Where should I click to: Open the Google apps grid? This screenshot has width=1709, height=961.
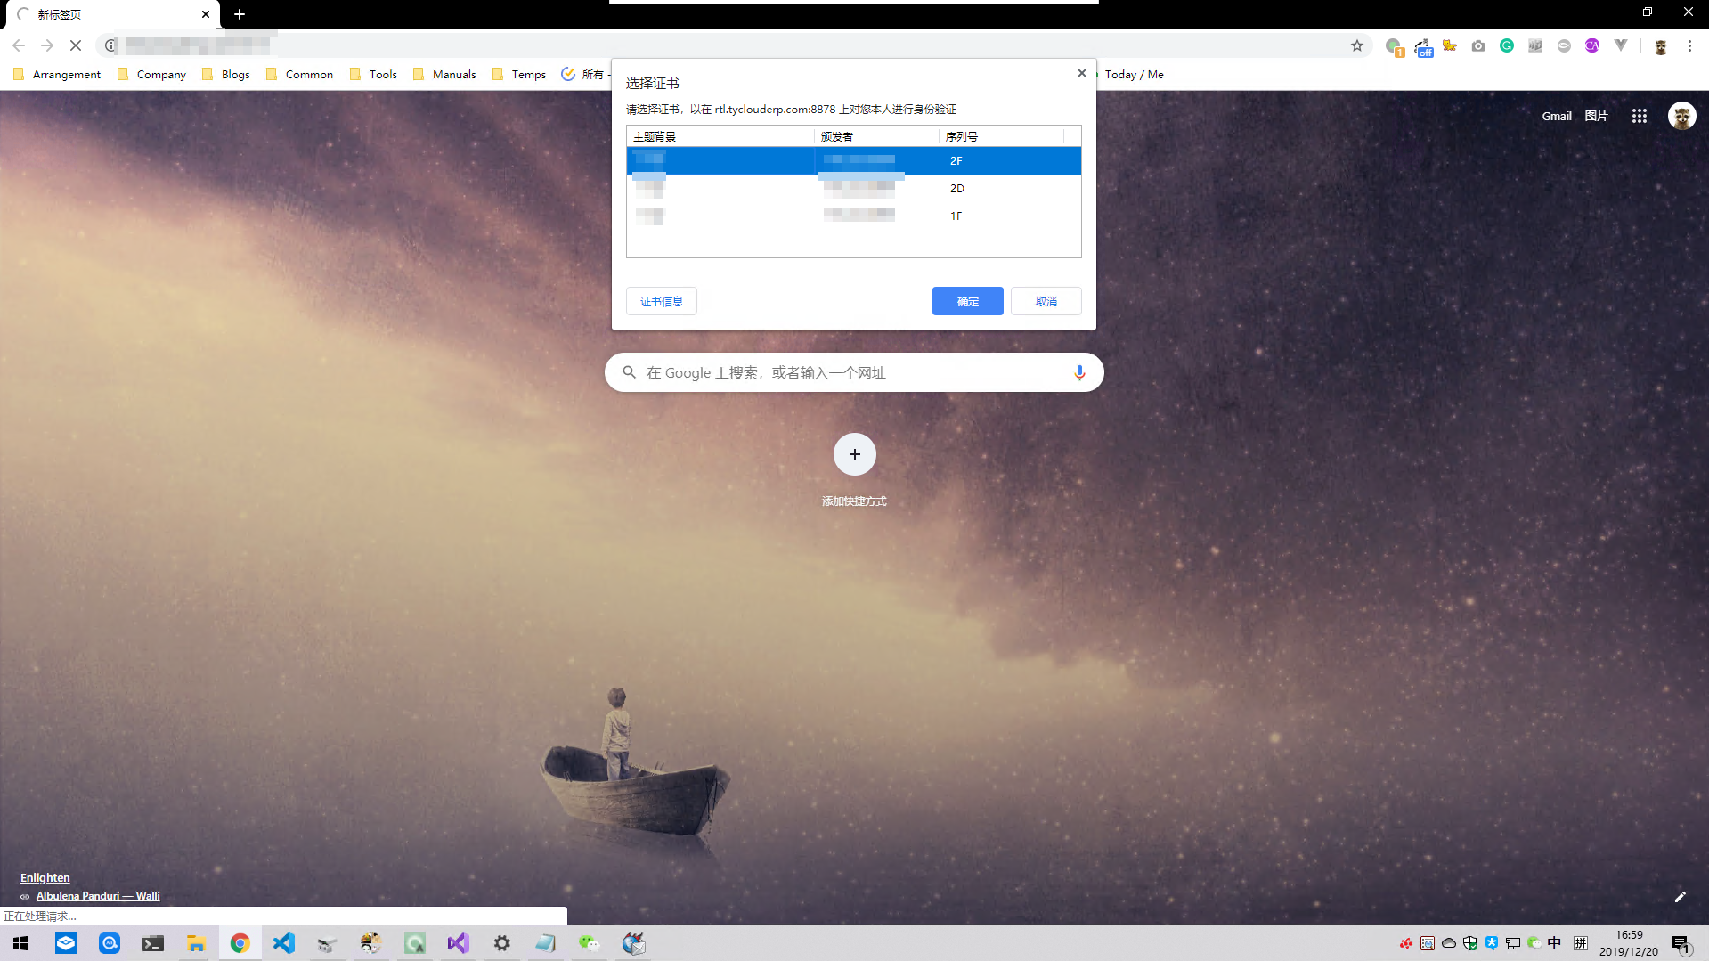point(1639,116)
